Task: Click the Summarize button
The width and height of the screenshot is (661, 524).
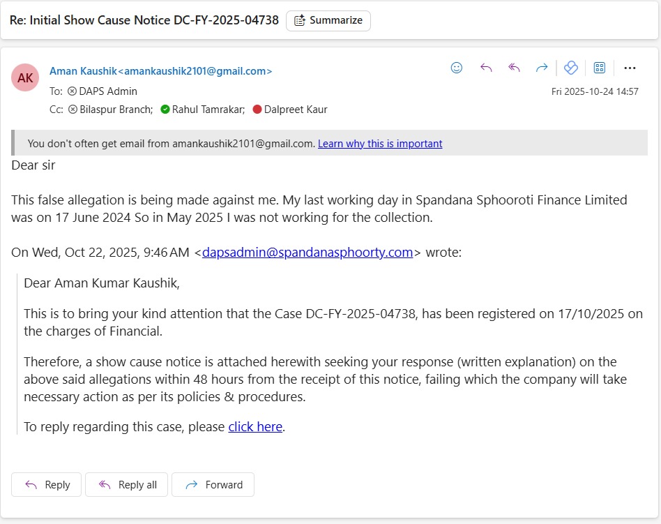Action: pos(328,20)
